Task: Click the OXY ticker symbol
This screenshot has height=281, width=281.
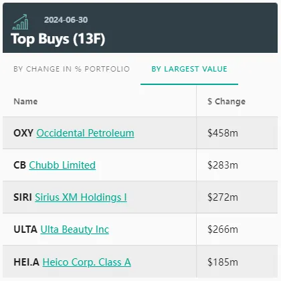Action: pos(23,133)
